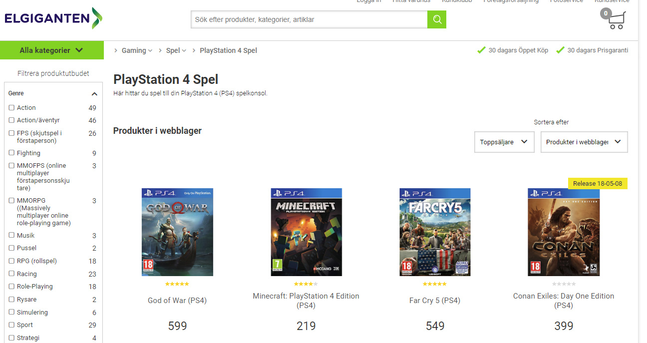Enable the Racing genre checkbox

11,274
